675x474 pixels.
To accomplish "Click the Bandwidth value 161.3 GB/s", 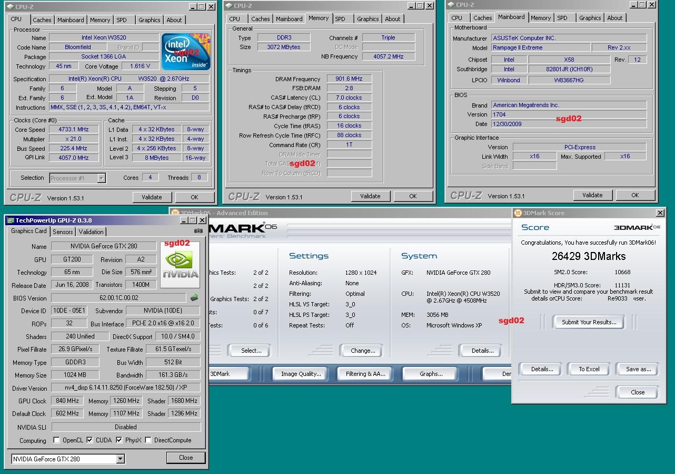I will tap(173, 375).
